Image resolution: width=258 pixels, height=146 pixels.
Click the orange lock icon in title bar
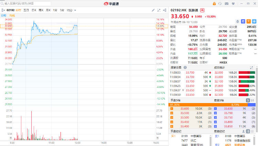tap(214, 3)
